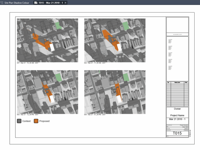Image resolution: width=200 pixels, height=150 pixels.
Task: Click the viewport title 001 - Mar 21 - 10_00 AM
Action: coord(28,63)
